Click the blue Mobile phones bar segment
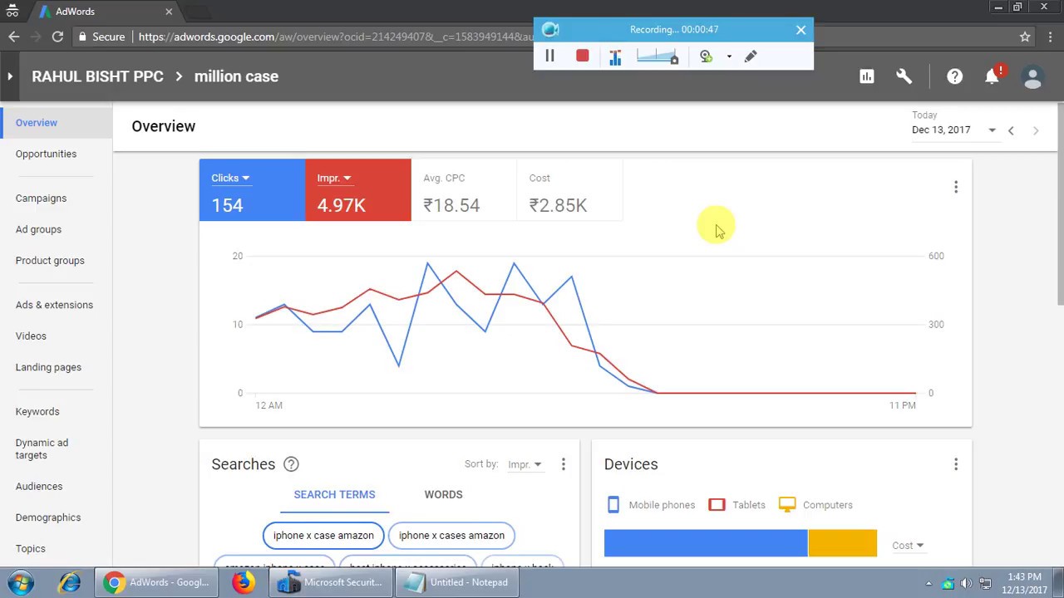This screenshot has width=1064, height=598. tap(706, 543)
